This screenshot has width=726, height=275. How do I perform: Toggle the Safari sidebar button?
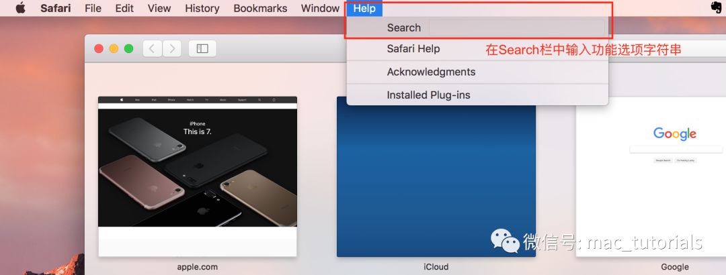pos(202,48)
